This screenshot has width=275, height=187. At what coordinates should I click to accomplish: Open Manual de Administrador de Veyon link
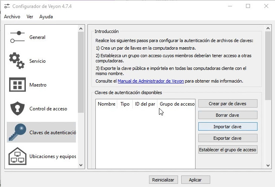pos(151,81)
